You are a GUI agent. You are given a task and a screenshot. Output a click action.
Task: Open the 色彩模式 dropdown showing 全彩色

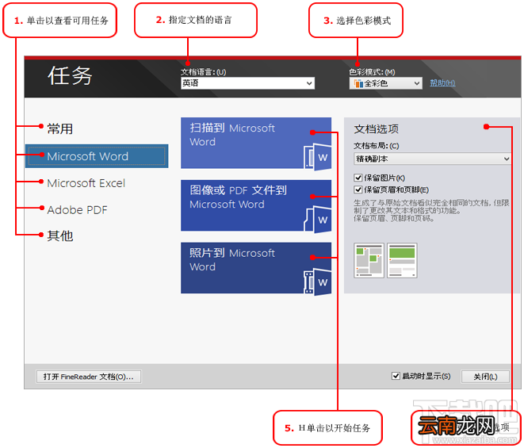click(x=385, y=83)
